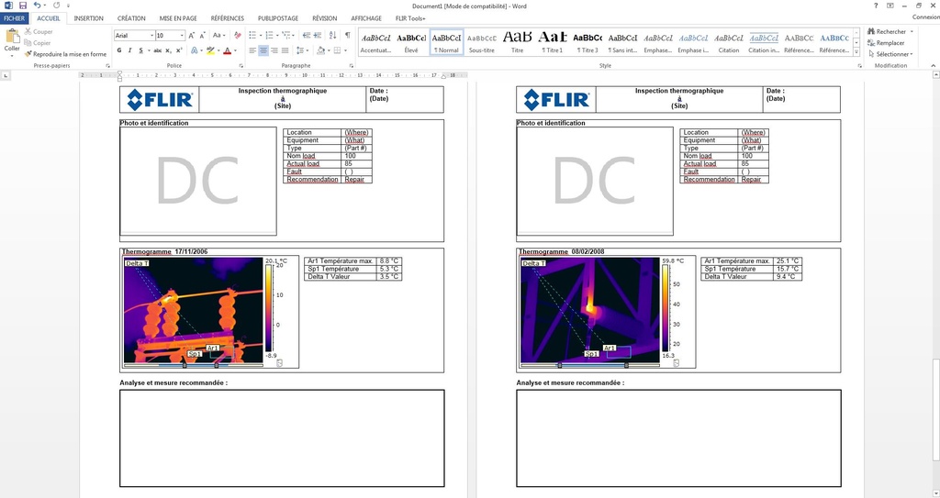Click the right page's analysis text box

point(678,438)
